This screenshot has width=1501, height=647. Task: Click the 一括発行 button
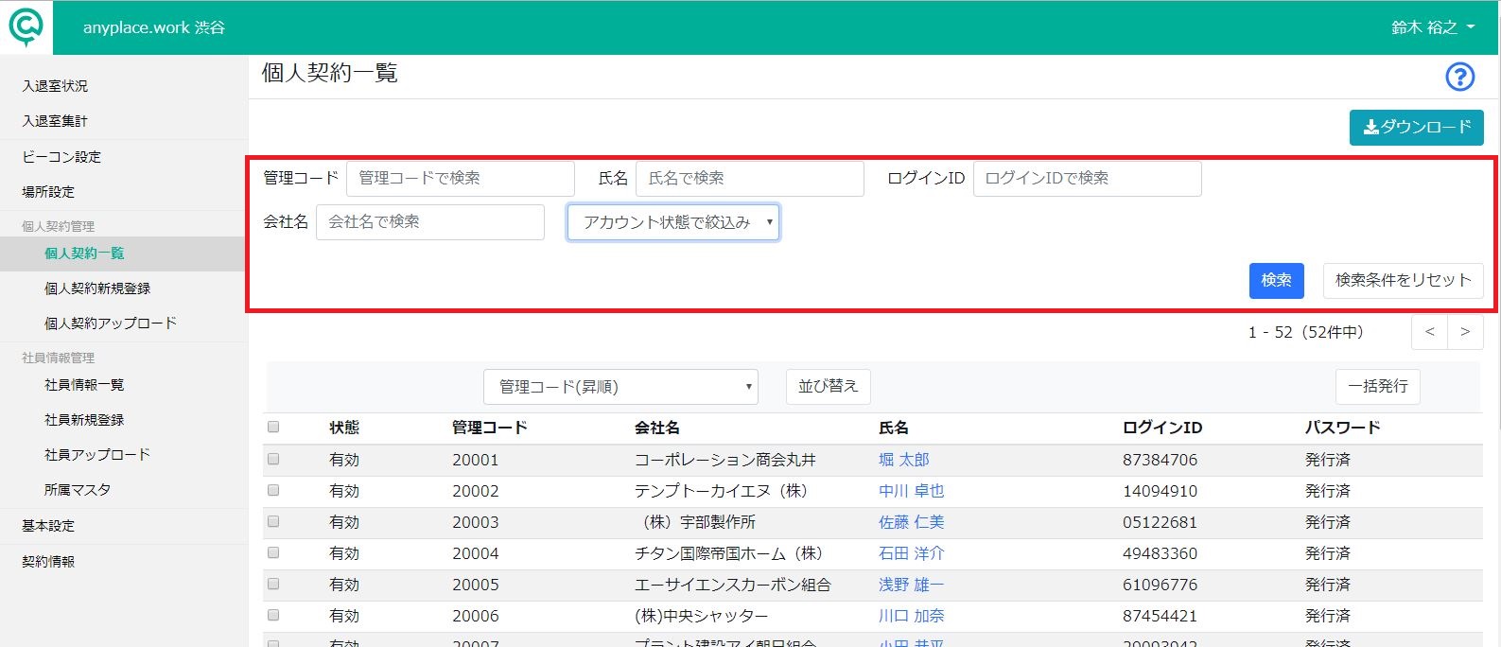1378,386
